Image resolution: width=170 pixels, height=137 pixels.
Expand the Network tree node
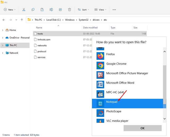click(x=3, y=53)
